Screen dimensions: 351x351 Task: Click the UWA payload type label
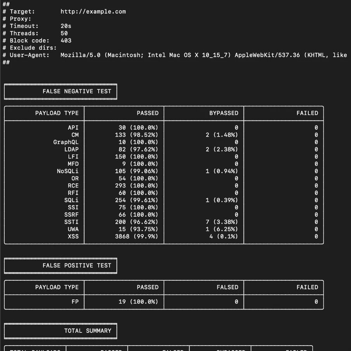pyautogui.click(x=73, y=229)
